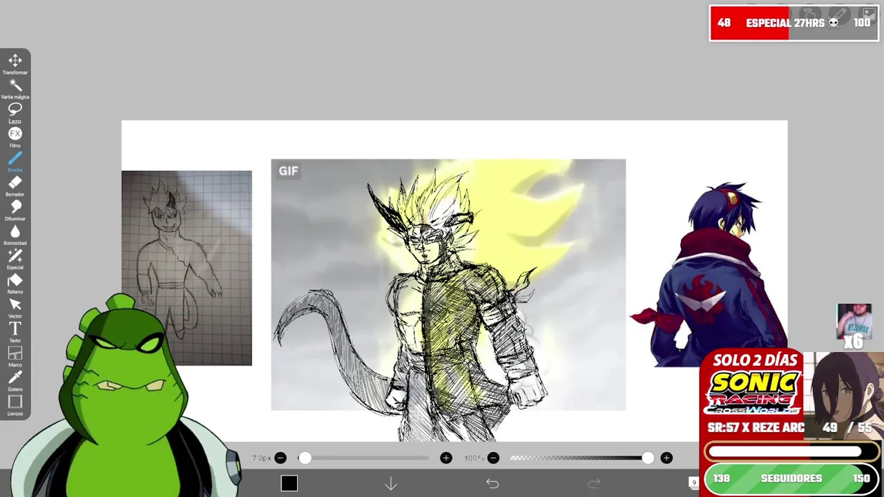The image size is (884, 497).
Task: Open the layers panel showing 9
Action: 694,483
